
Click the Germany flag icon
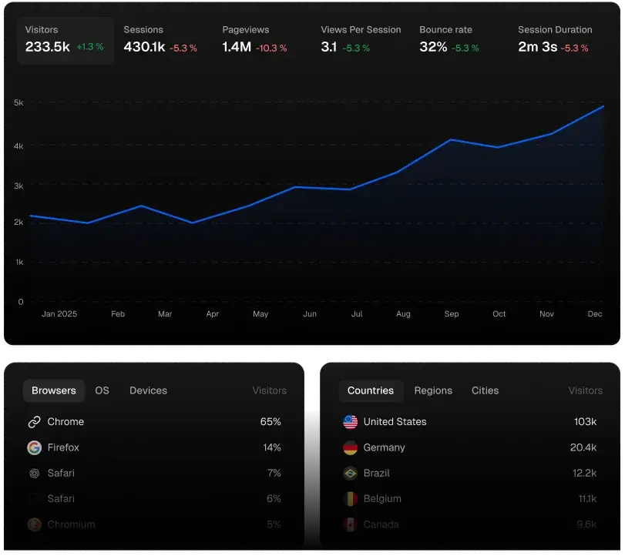point(351,447)
